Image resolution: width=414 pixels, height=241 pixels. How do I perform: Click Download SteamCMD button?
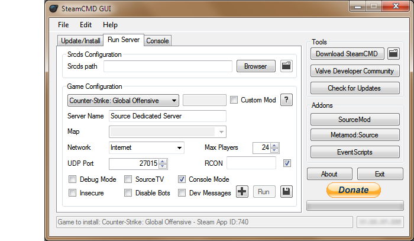[x=347, y=54]
